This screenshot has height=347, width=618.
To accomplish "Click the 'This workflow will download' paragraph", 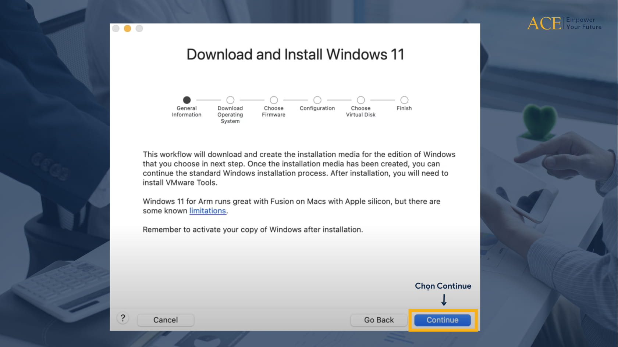I will tap(299, 168).
